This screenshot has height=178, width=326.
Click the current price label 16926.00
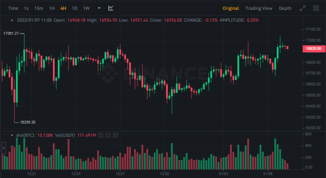313,49
